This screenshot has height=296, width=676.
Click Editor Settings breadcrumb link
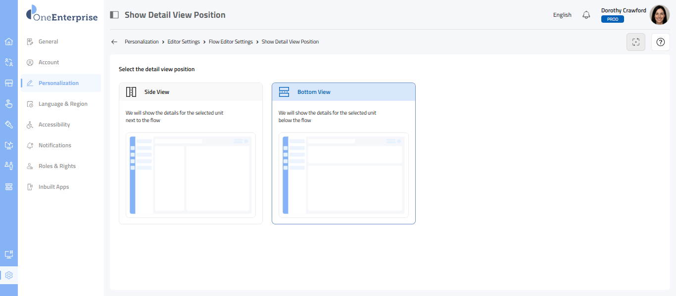click(x=184, y=42)
